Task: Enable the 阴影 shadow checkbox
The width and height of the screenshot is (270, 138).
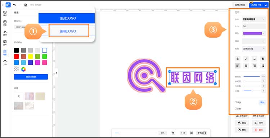Action: click(x=236, y=109)
